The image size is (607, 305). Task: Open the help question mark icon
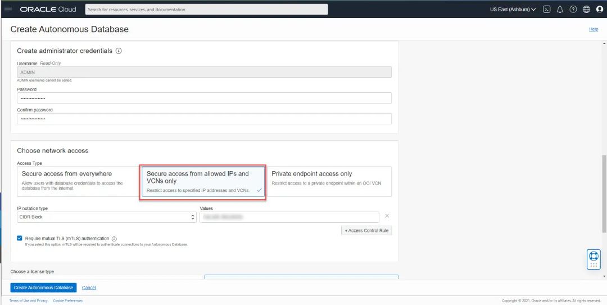click(573, 10)
